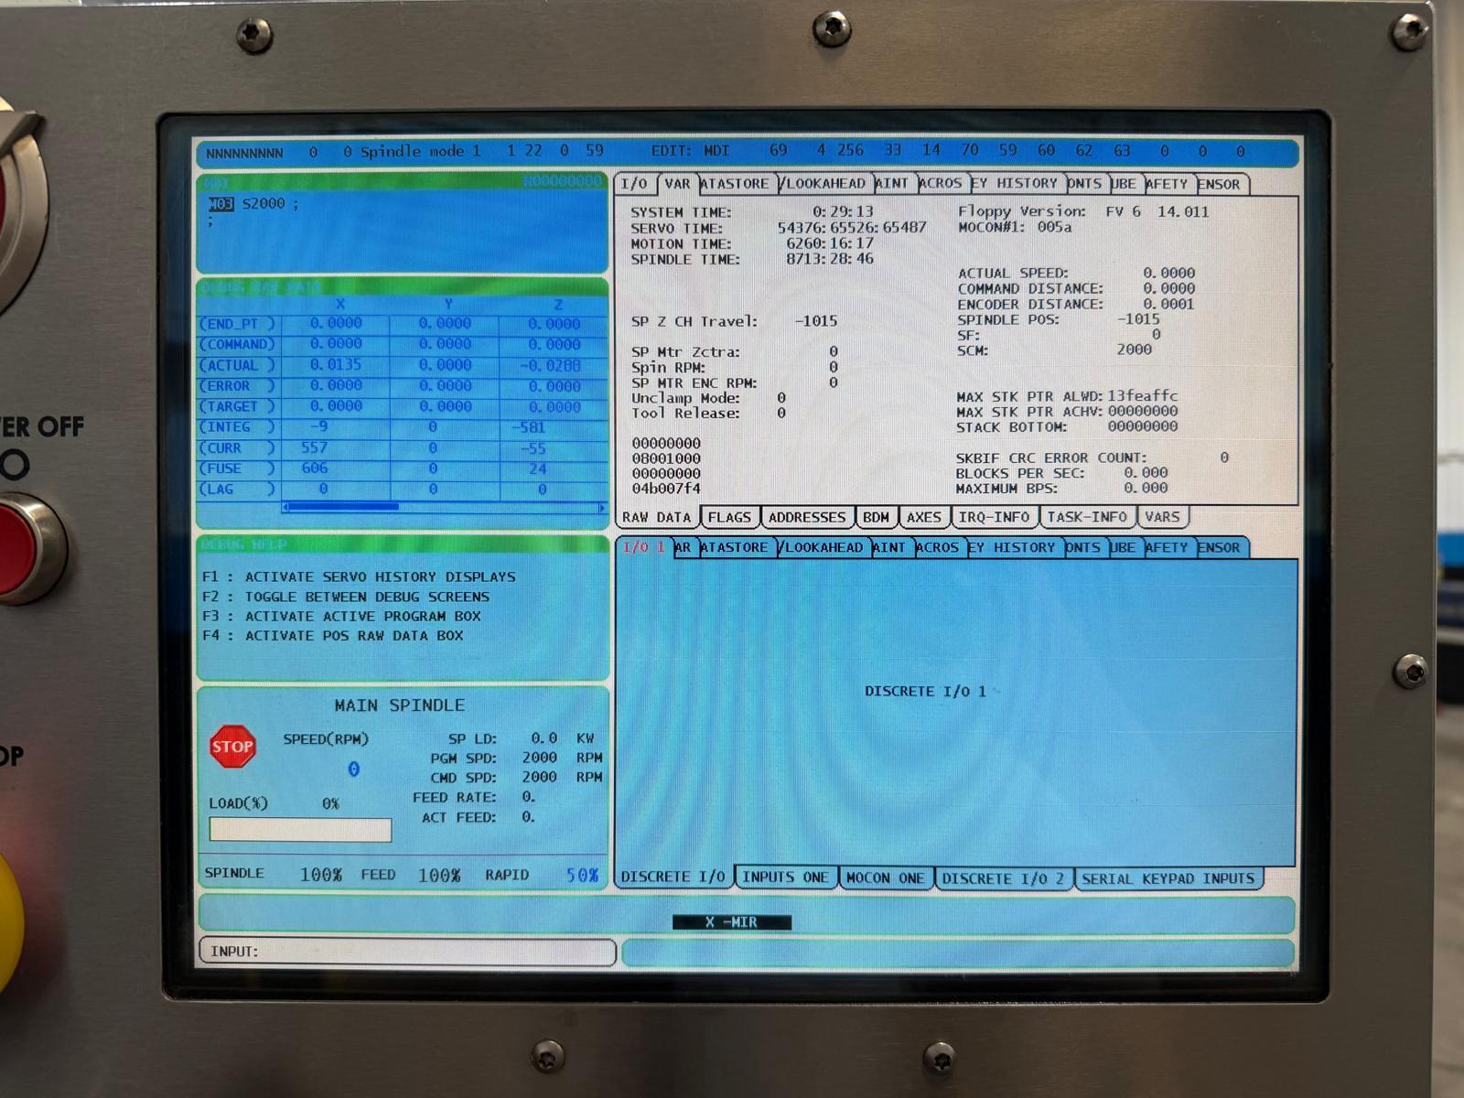Click the F2 : TOGGLE BETWEEN DEBUG SCREENS line
1464x1098 pixels.
click(x=346, y=597)
